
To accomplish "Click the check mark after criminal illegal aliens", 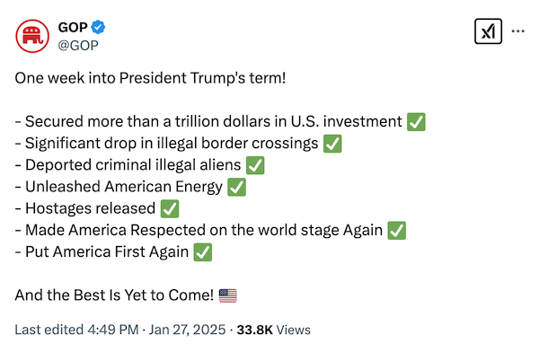I will pos(255,165).
